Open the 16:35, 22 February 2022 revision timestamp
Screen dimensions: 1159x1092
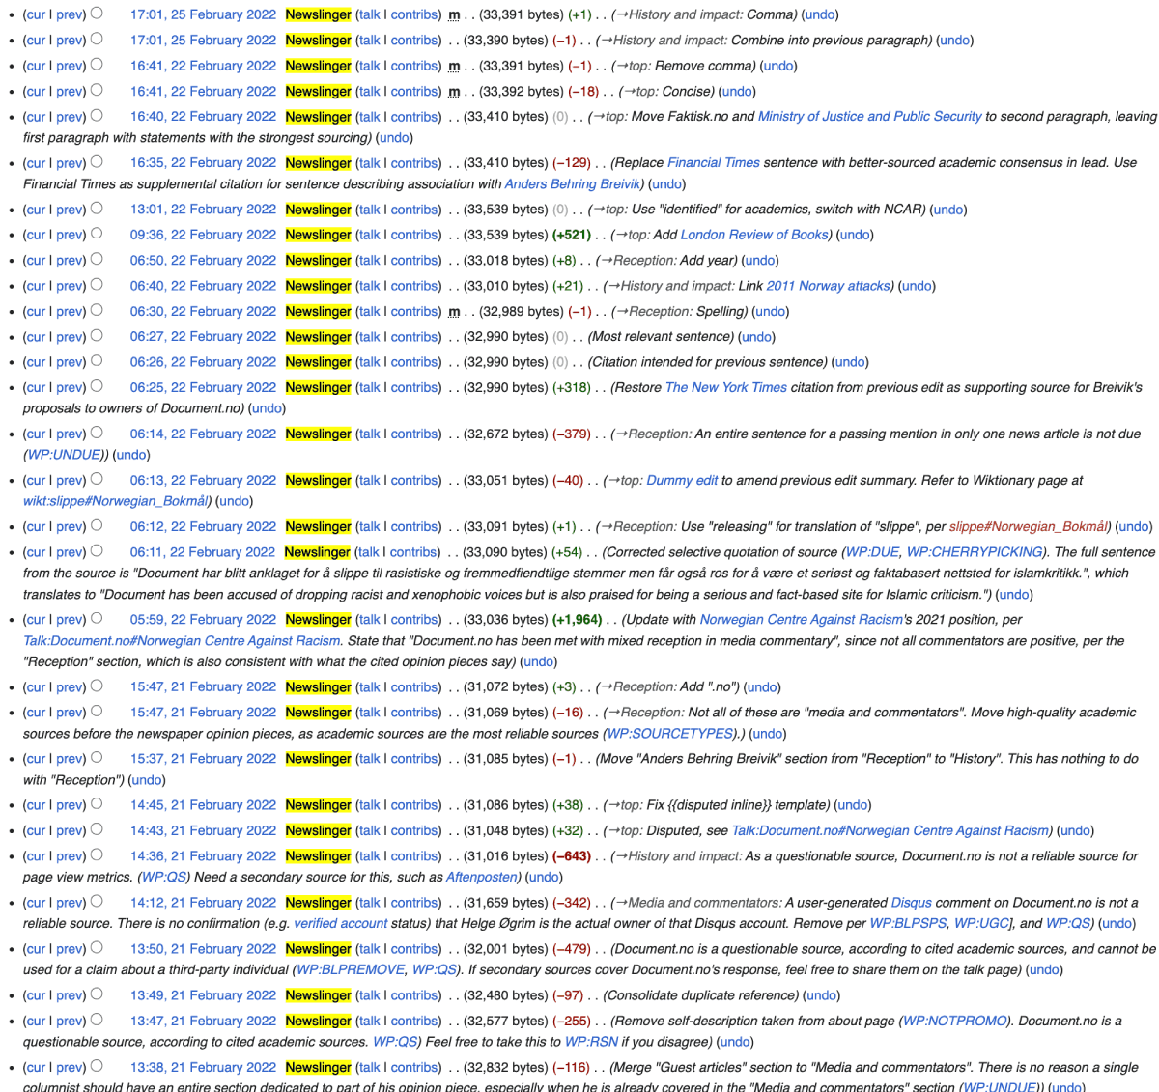pyautogui.click(x=203, y=163)
